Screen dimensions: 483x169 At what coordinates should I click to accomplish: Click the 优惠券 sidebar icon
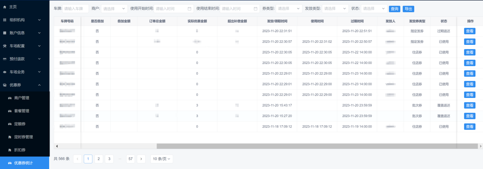[x=5, y=85]
